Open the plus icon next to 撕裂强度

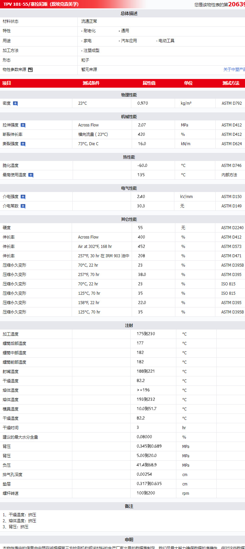[x=23, y=144]
